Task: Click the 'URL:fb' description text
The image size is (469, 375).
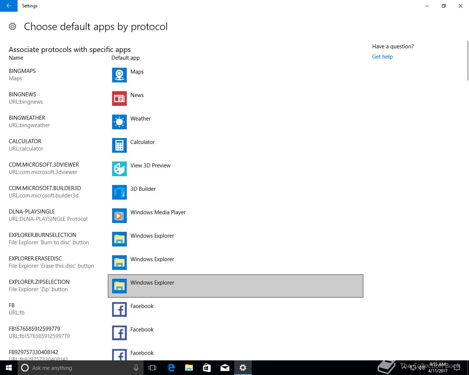Action: (16, 313)
